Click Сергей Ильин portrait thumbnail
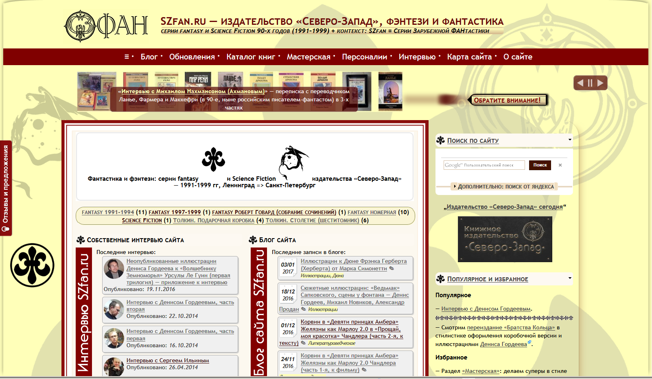 point(114,367)
